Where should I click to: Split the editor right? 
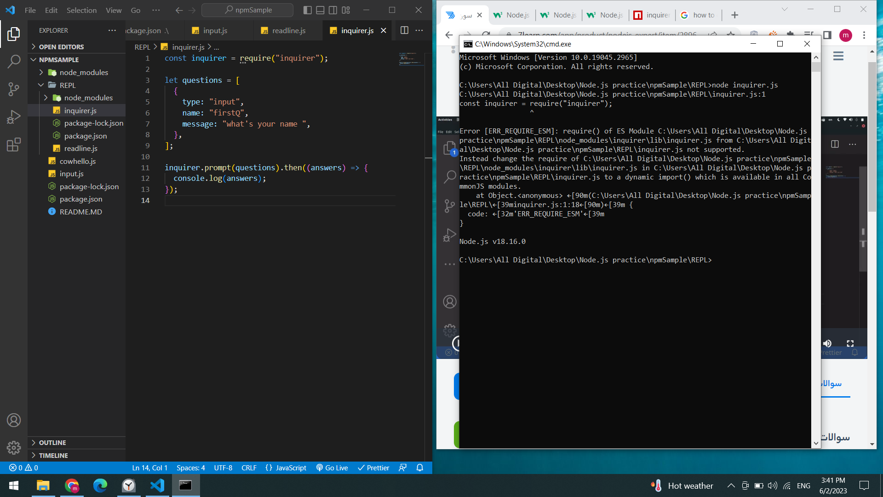[x=404, y=30]
